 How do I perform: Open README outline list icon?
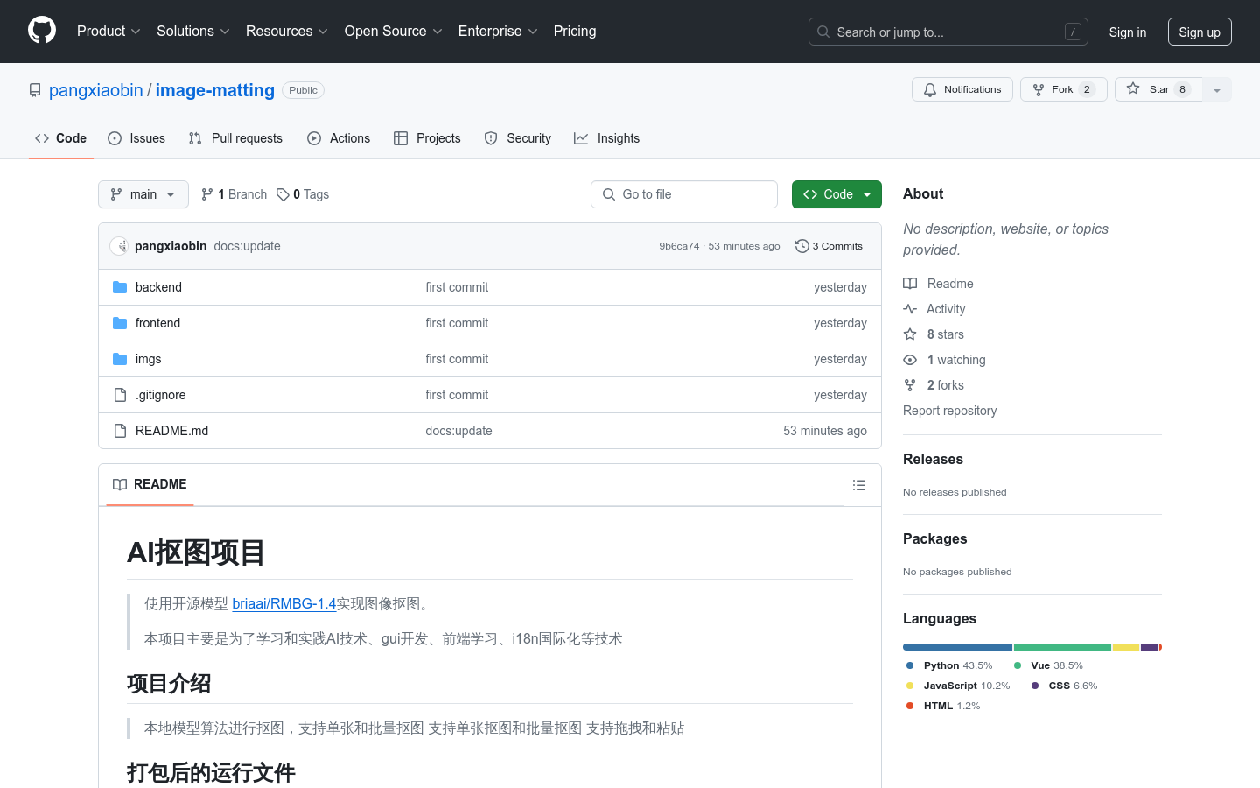click(x=859, y=485)
